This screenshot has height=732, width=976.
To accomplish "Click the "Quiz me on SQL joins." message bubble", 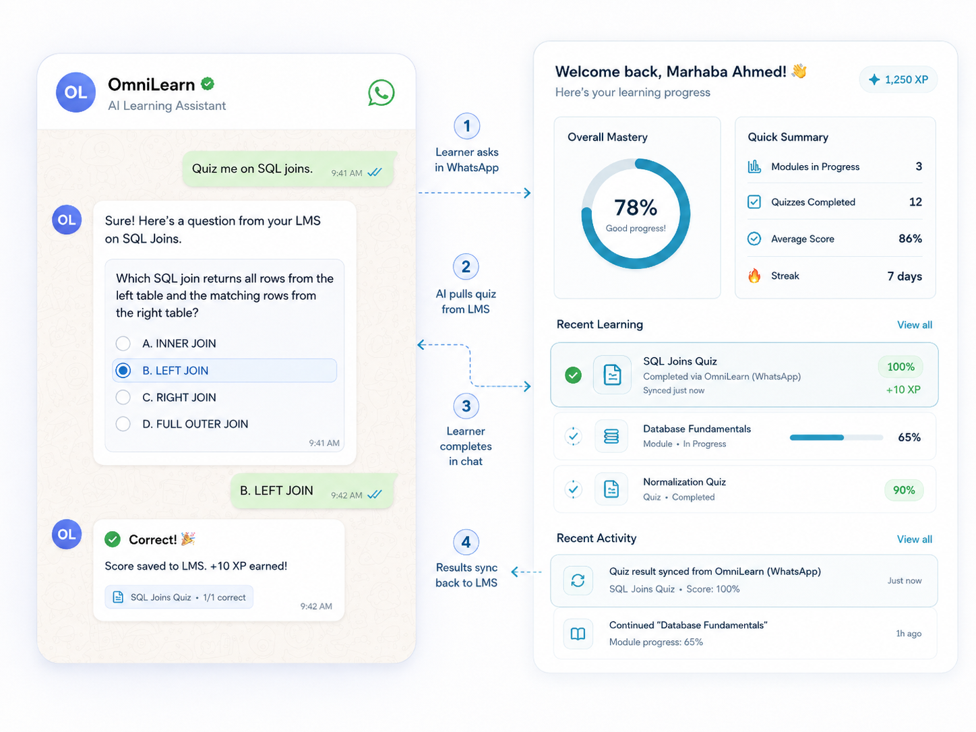I will click(x=288, y=169).
